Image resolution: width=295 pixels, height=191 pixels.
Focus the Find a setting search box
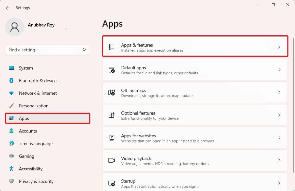(x=43, y=50)
